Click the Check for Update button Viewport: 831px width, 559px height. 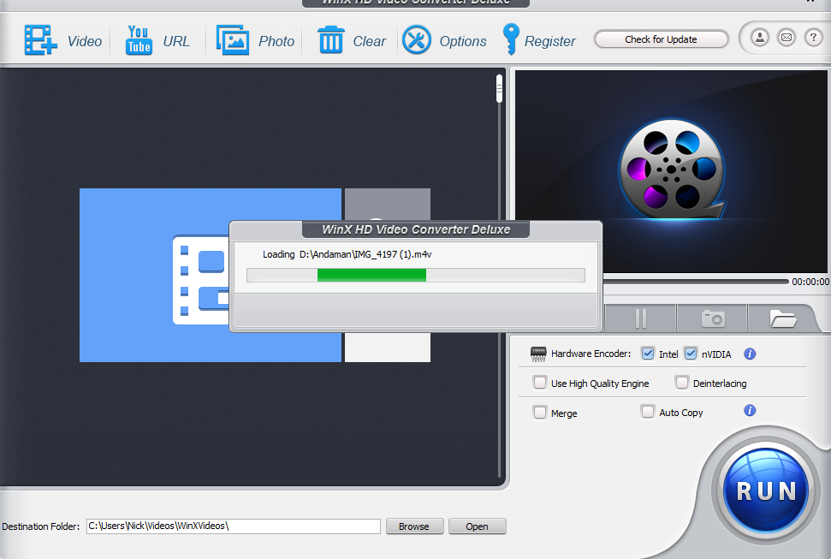[x=661, y=39]
